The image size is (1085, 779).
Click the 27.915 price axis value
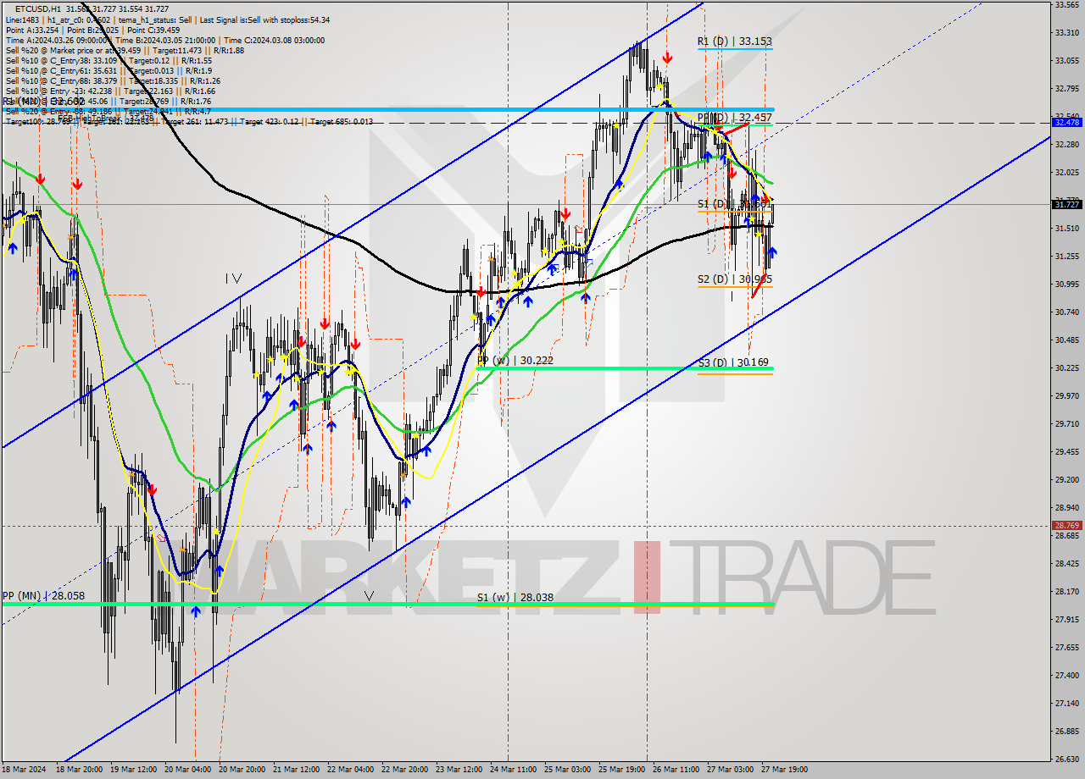(x=1066, y=619)
